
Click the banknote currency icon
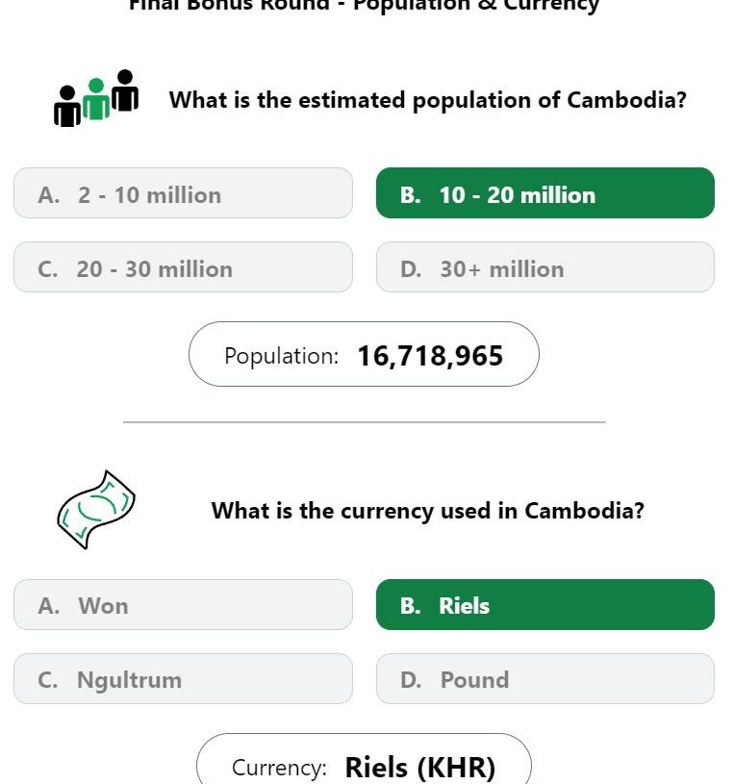click(96, 510)
